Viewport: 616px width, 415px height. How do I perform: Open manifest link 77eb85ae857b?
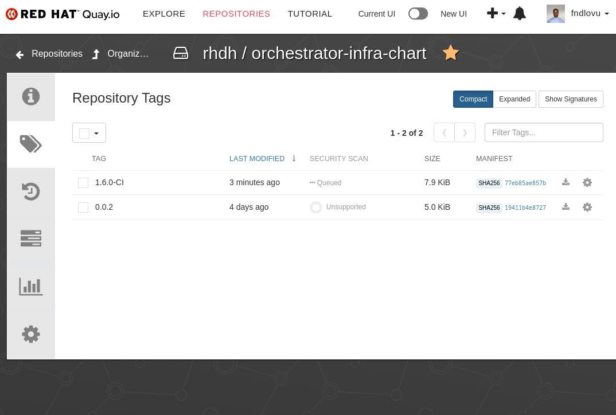point(525,183)
